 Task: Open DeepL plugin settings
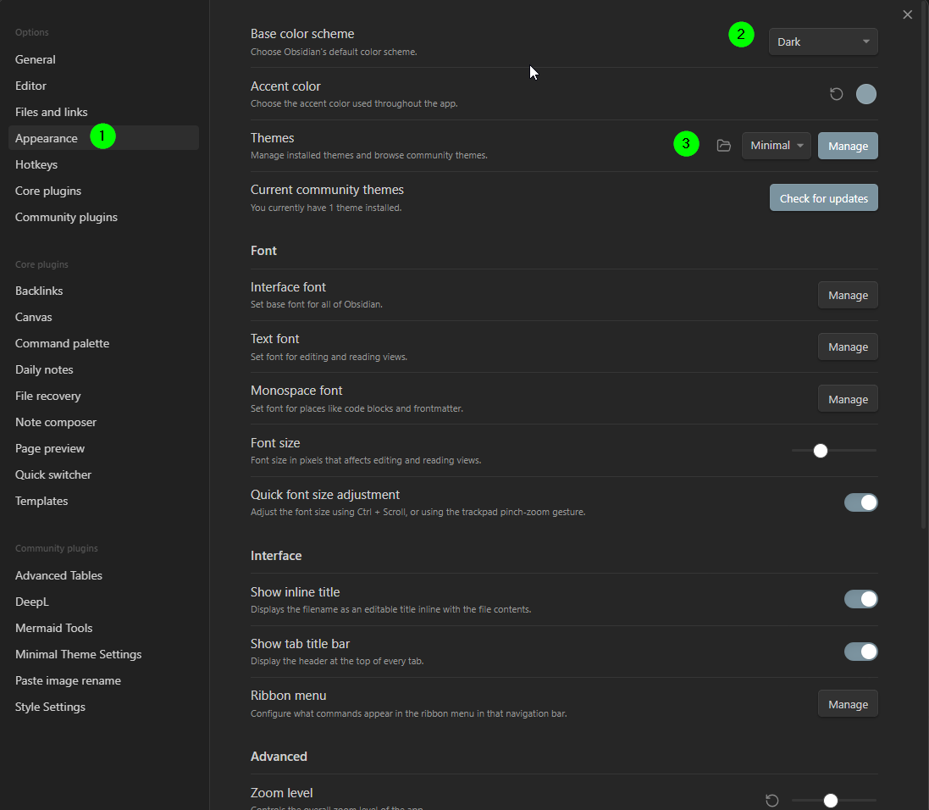pos(103,602)
